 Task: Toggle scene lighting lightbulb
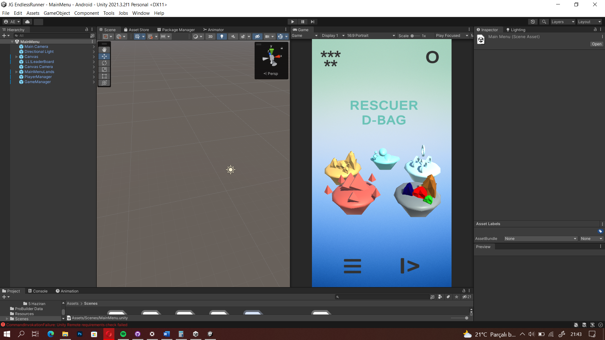(222, 37)
